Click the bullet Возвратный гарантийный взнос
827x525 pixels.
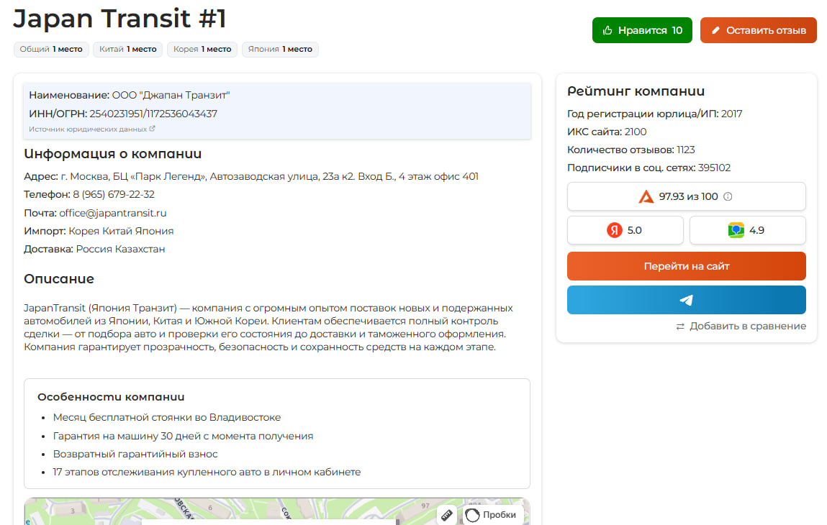point(135,454)
